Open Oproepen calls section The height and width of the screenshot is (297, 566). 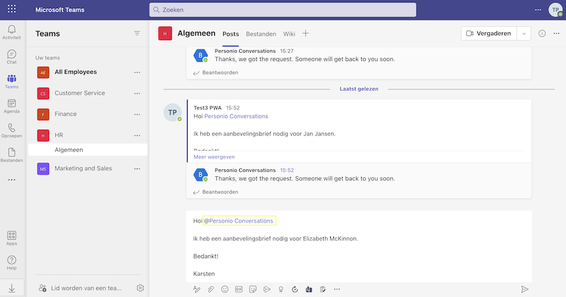pyautogui.click(x=11, y=130)
